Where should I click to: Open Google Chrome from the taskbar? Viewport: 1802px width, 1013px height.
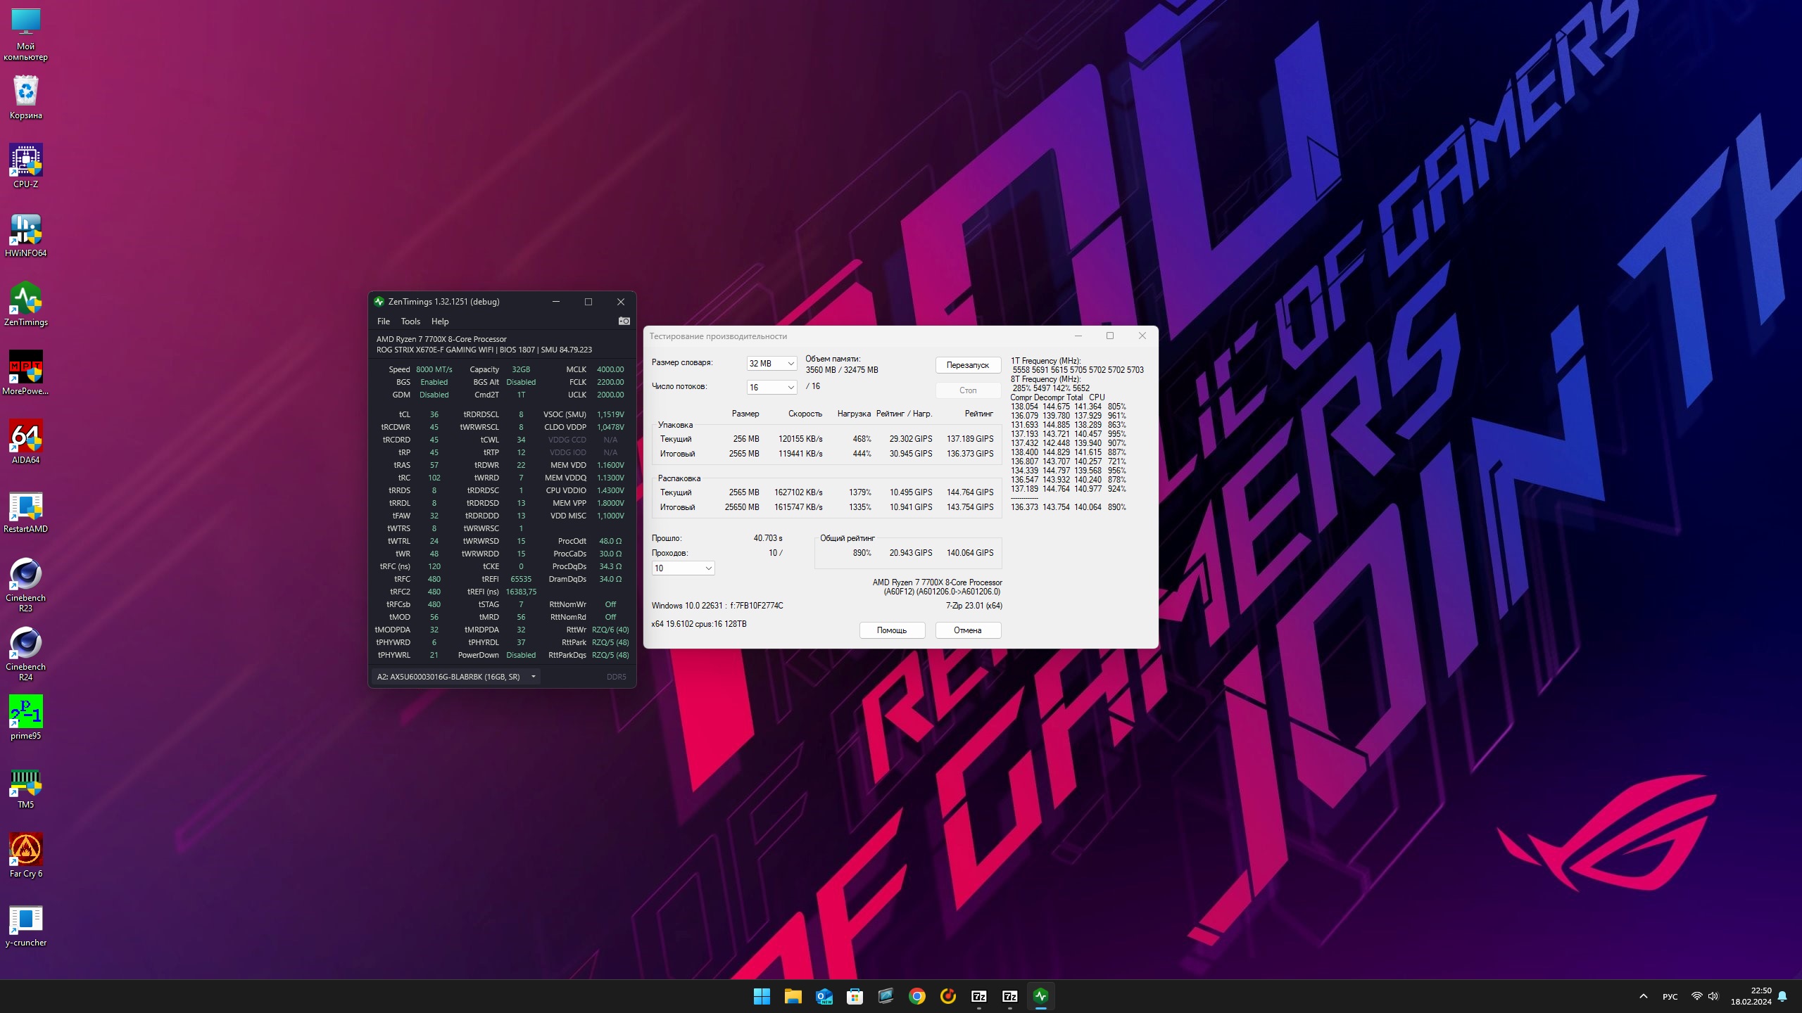916,996
